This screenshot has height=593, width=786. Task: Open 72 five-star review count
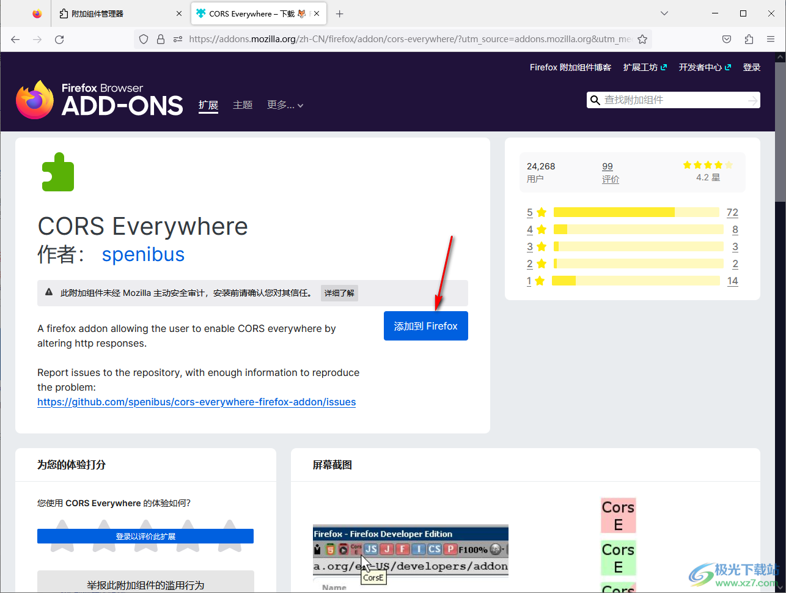[732, 213]
